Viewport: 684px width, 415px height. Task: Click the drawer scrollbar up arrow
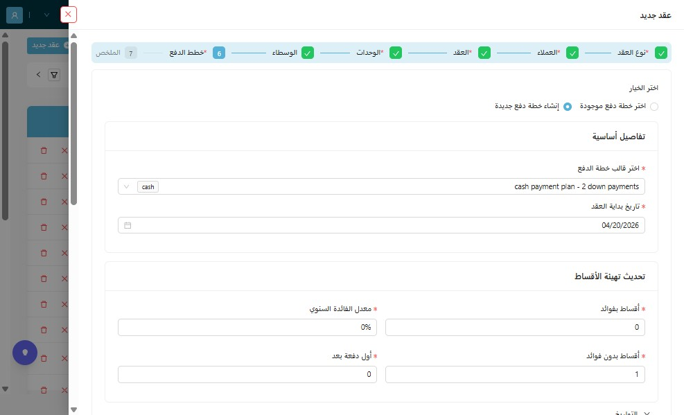(73, 36)
